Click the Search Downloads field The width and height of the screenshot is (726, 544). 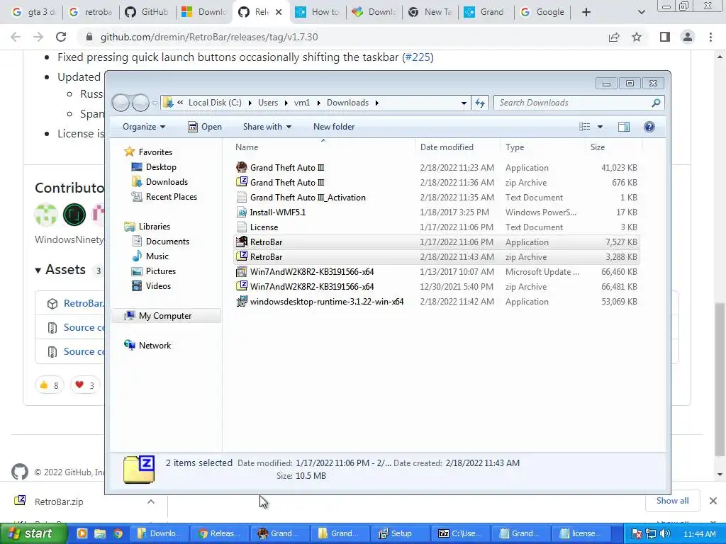tap(579, 103)
